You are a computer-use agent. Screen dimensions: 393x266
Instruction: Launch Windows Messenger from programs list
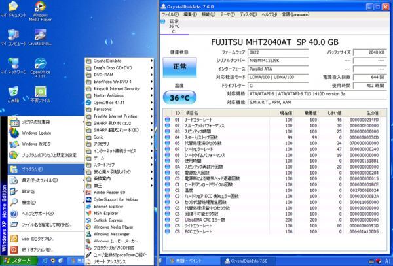click(x=119, y=234)
